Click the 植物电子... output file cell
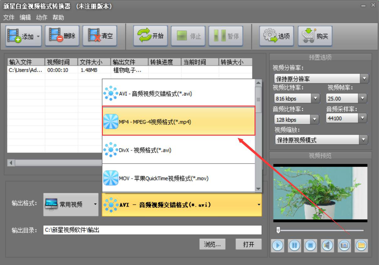 tap(127, 70)
